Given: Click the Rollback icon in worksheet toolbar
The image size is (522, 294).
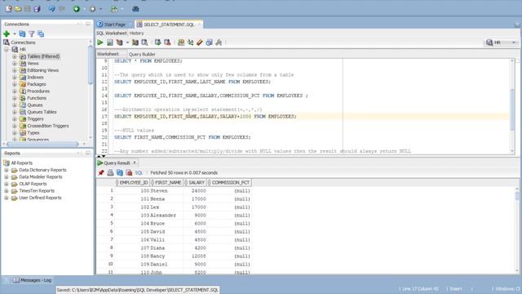Looking at the screenshot, I should (167, 42).
